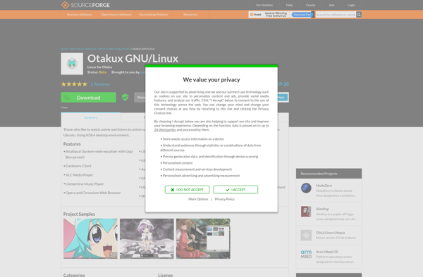Click the Create link in header
Image resolution: width=423 pixels, height=277 pixels.
point(310,5)
